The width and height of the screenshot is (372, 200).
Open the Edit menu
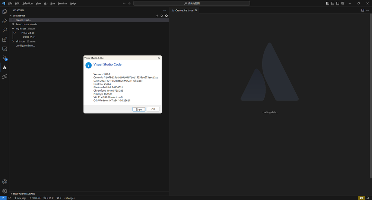(18, 3)
